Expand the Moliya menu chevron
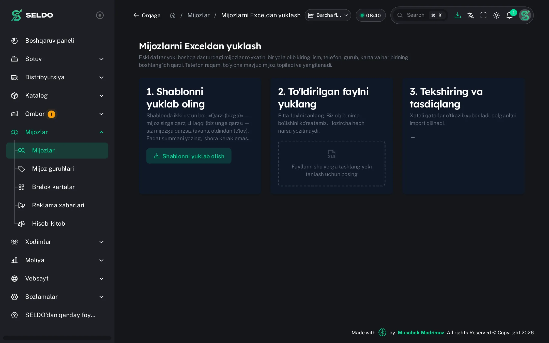Image resolution: width=549 pixels, height=343 pixels. tap(101, 260)
